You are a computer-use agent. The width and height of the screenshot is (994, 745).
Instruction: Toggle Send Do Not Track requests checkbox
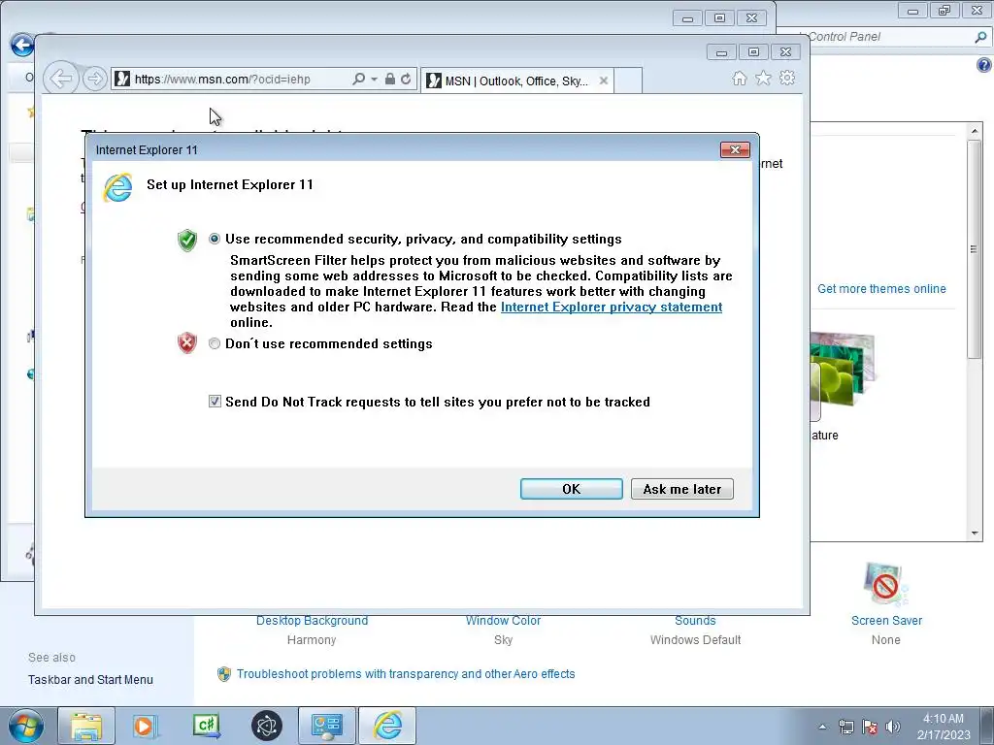click(215, 402)
